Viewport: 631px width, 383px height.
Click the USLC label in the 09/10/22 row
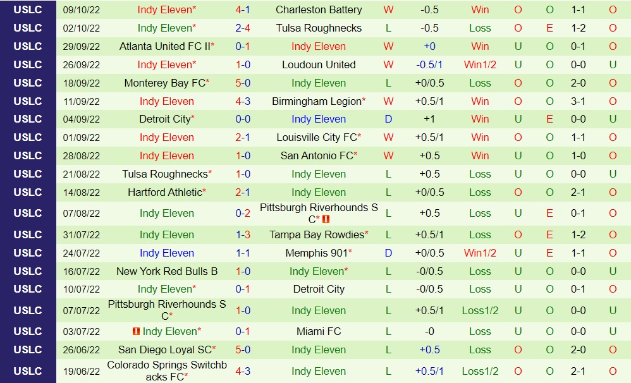tap(28, 10)
